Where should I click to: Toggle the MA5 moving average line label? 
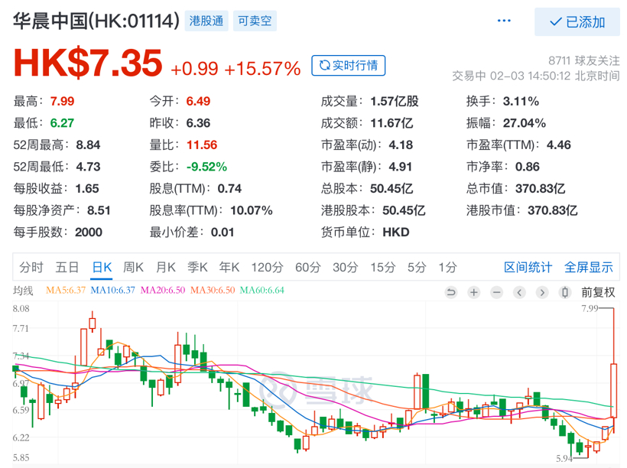[68, 291]
